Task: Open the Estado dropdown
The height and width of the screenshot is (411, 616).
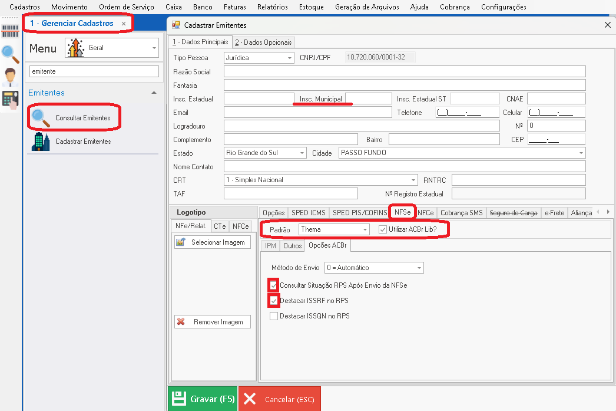Action: coord(302,153)
